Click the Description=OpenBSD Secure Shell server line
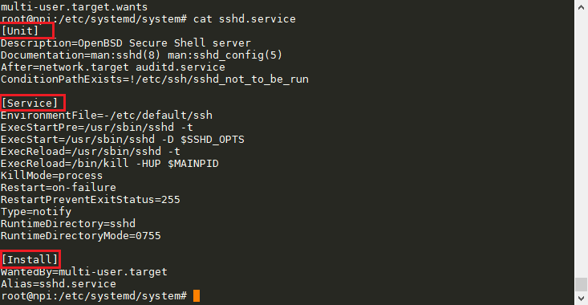 [x=126, y=43]
